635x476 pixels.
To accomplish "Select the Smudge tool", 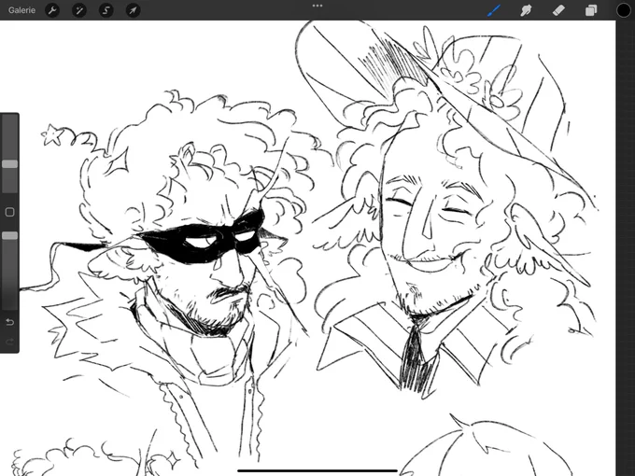I will (x=526, y=10).
